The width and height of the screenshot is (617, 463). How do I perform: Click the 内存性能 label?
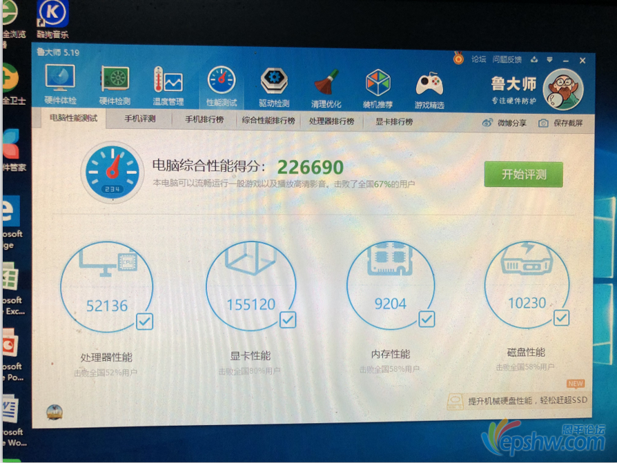[391, 354]
